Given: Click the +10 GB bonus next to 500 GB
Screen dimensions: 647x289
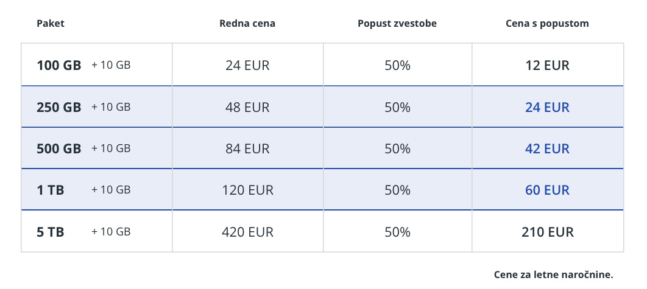Looking at the screenshot, I should (x=111, y=148).
